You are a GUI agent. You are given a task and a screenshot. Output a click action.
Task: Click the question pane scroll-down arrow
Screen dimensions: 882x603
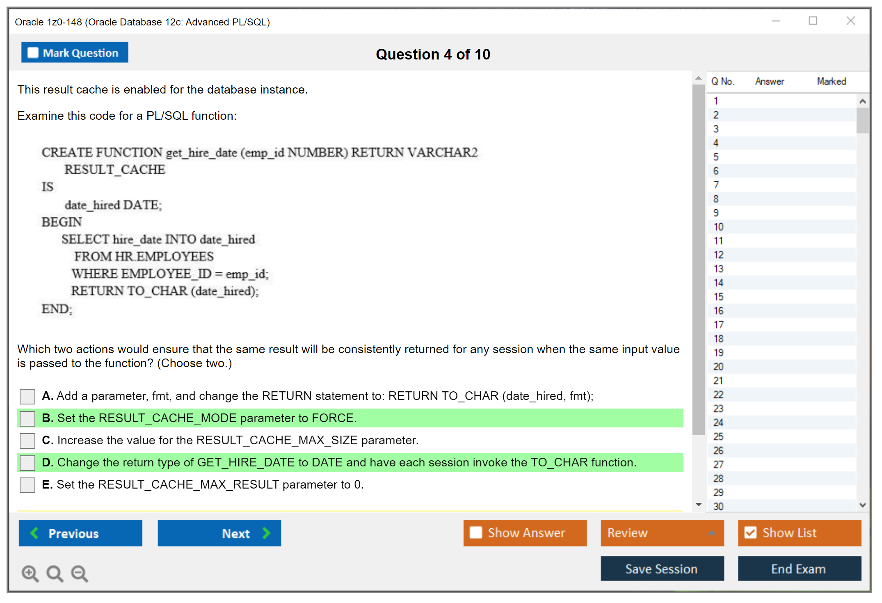coord(699,505)
